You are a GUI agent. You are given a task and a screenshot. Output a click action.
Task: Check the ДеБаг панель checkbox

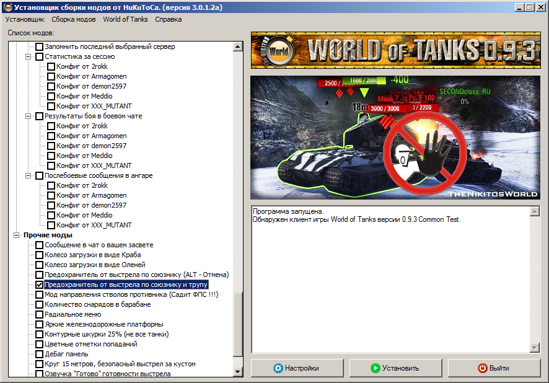coord(39,354)
